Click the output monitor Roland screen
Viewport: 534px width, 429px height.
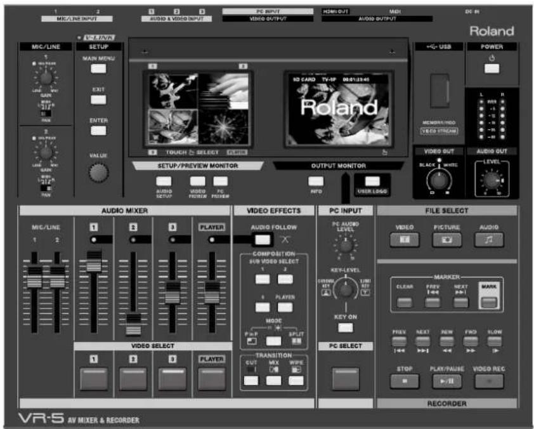[x=339, y=109]
